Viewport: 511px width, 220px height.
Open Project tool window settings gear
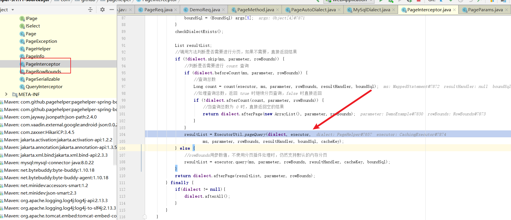102,10
